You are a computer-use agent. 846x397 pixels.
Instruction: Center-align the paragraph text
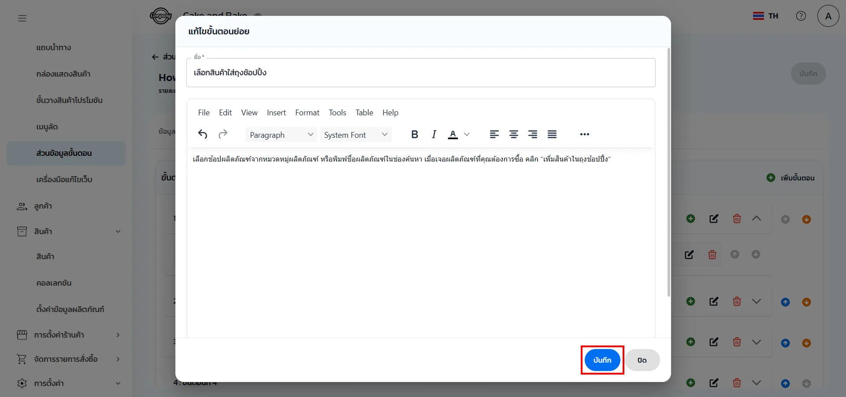(513, 134)
